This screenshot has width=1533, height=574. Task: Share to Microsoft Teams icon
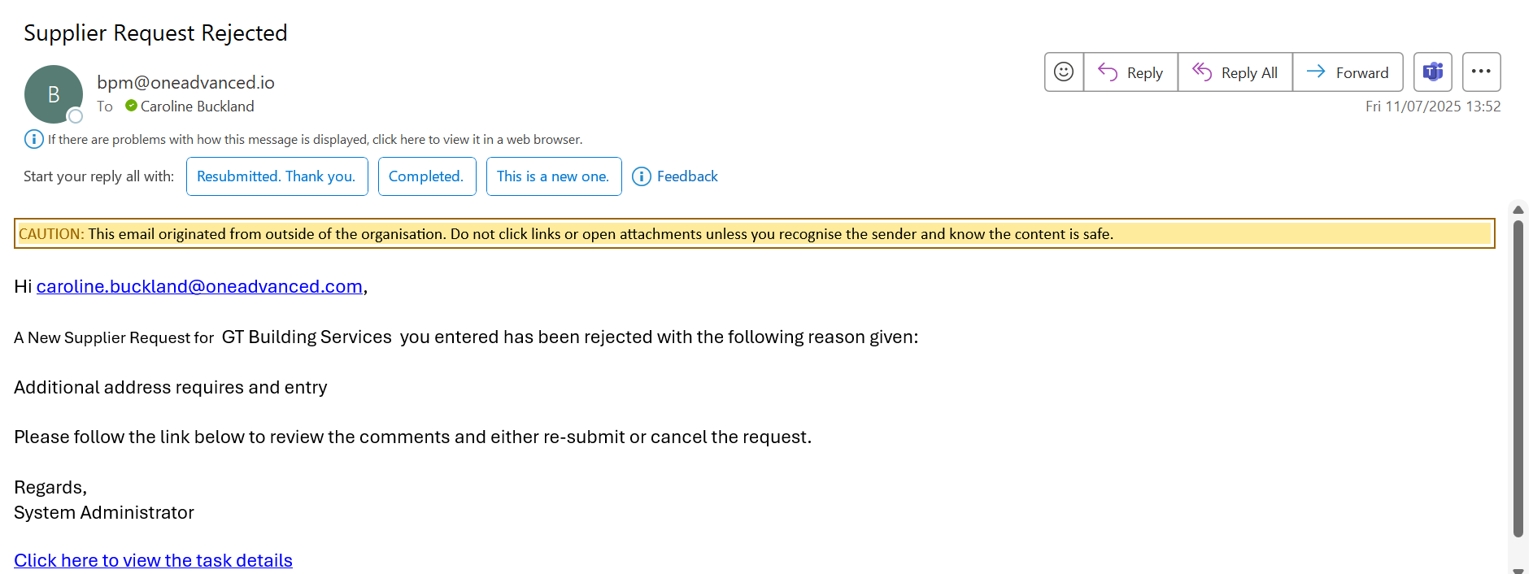click(1433, 72)
